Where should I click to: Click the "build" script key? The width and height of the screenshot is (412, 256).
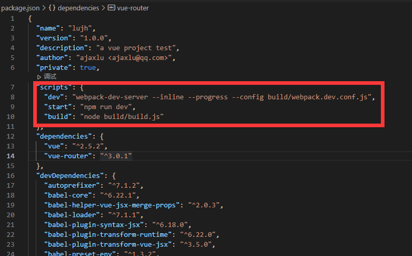click(x=58, y=117)
